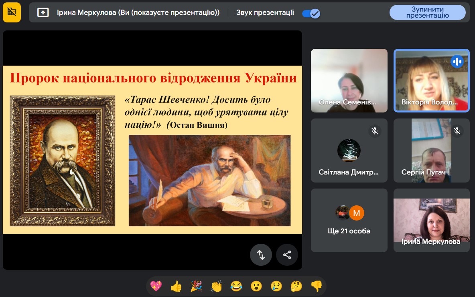Image resolution: width=475 pixels, height=297 pixels.
Task: Send the crying face reaction
Action: 276,285
